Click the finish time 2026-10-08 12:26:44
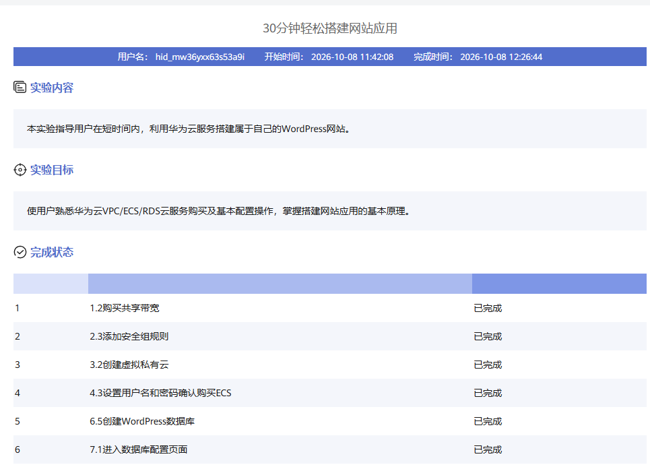The height and width of the screenshot is (469, 650). pos(501,57)
